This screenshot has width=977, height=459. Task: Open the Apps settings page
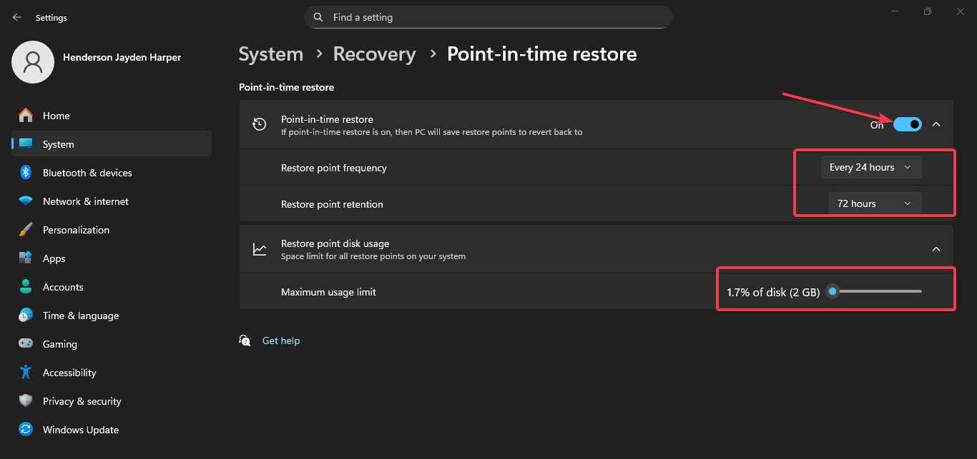[x=54, y=258]
